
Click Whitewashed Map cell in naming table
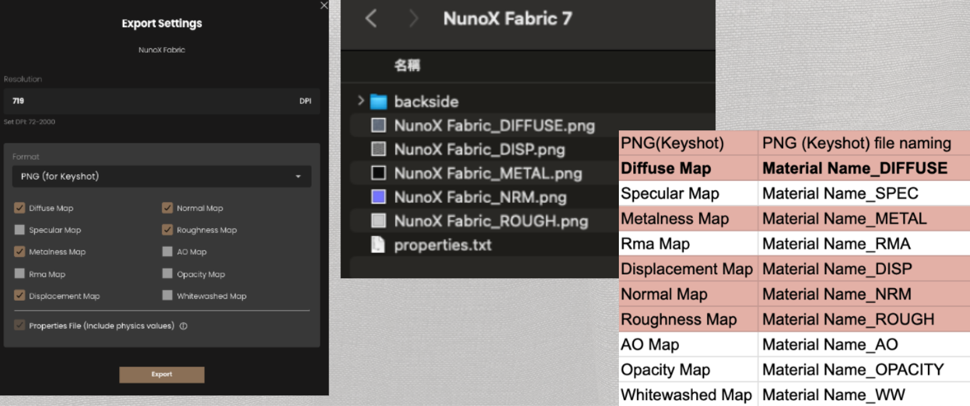(x=688, y=395)
